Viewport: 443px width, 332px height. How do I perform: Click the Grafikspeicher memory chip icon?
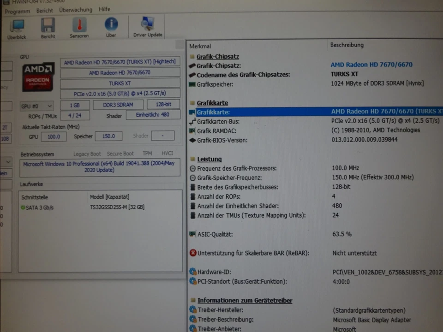click(x=192, y=84)
